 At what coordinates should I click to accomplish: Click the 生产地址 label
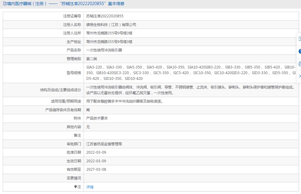(74, 42)
